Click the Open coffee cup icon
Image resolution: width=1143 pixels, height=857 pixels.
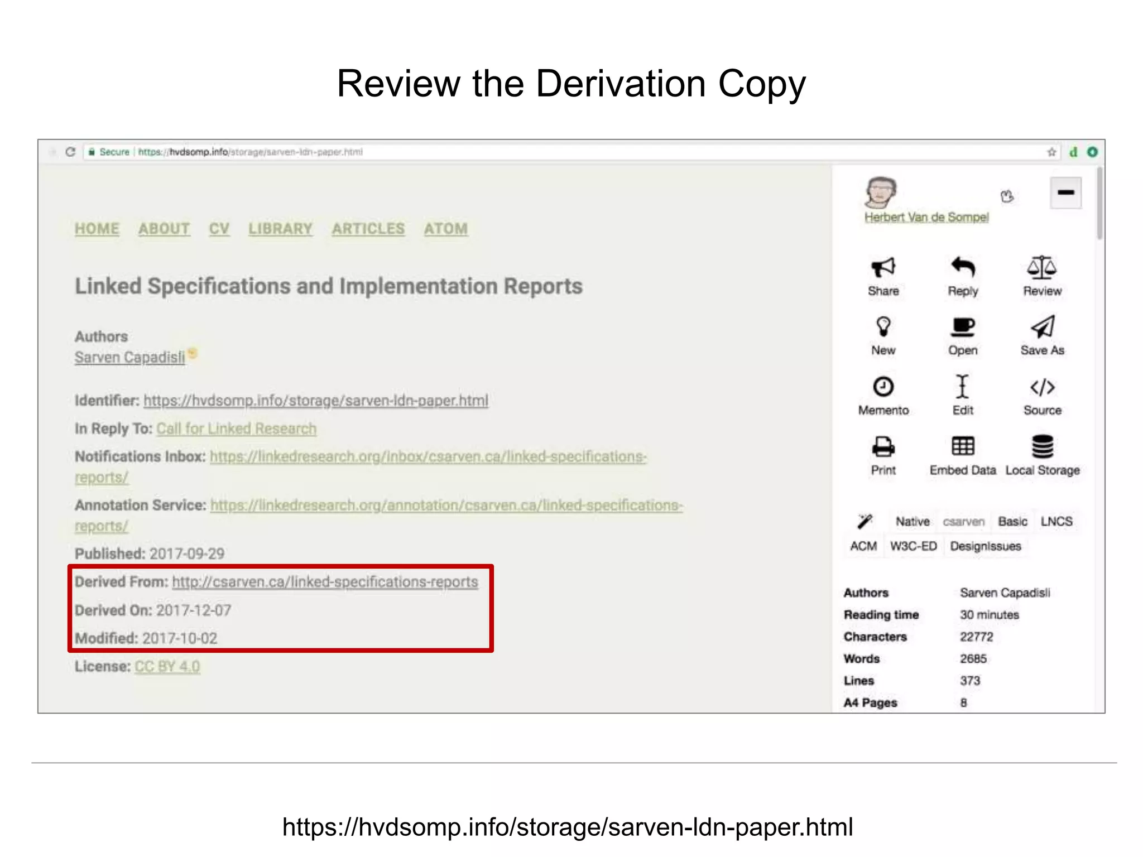click(963, 327)
